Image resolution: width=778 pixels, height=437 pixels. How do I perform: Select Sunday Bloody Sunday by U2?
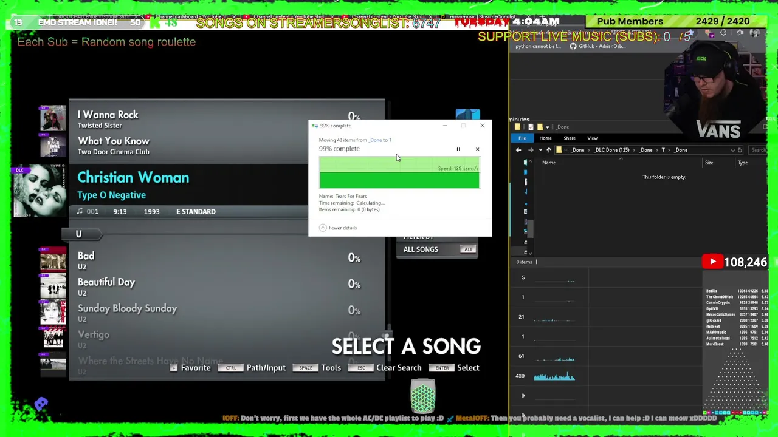point(127,308)
